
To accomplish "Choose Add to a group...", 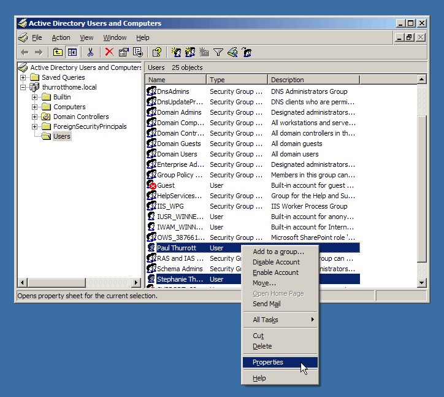I will [280, 252].
